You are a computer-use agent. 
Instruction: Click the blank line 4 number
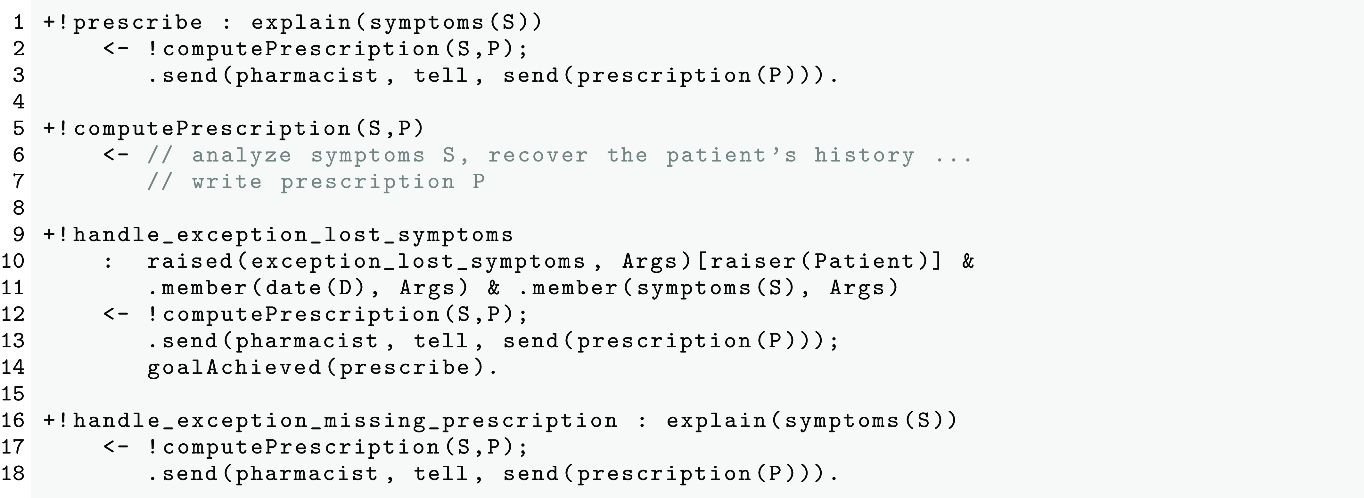[19, 101]
